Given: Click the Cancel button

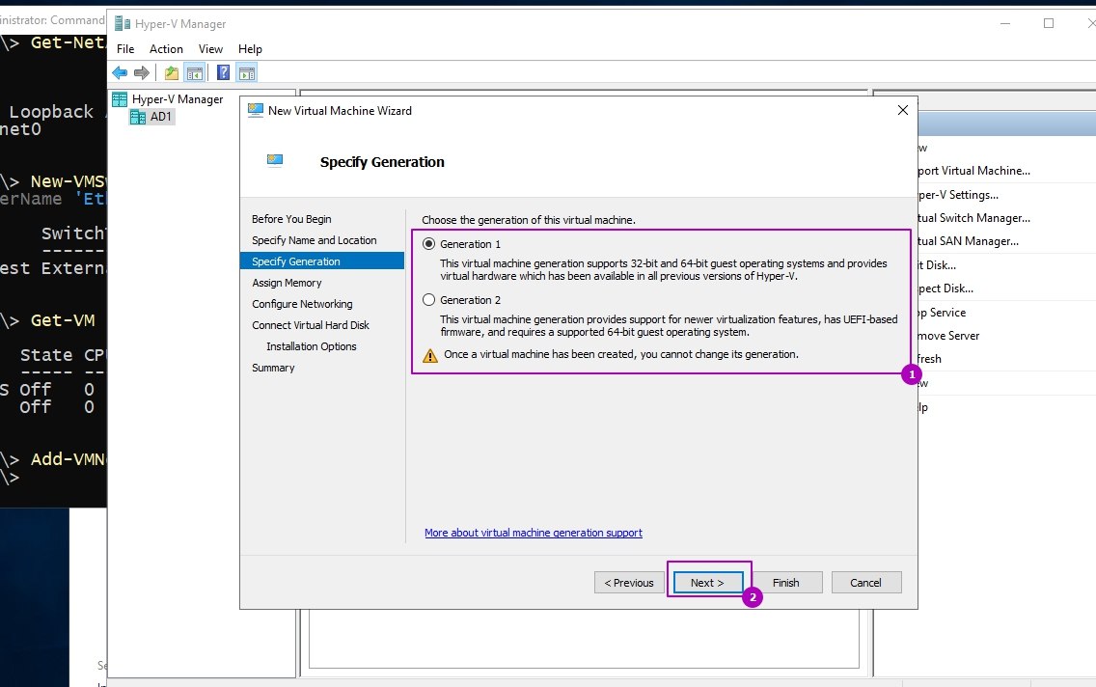Looking at the screenshot, I should (866, 582).
